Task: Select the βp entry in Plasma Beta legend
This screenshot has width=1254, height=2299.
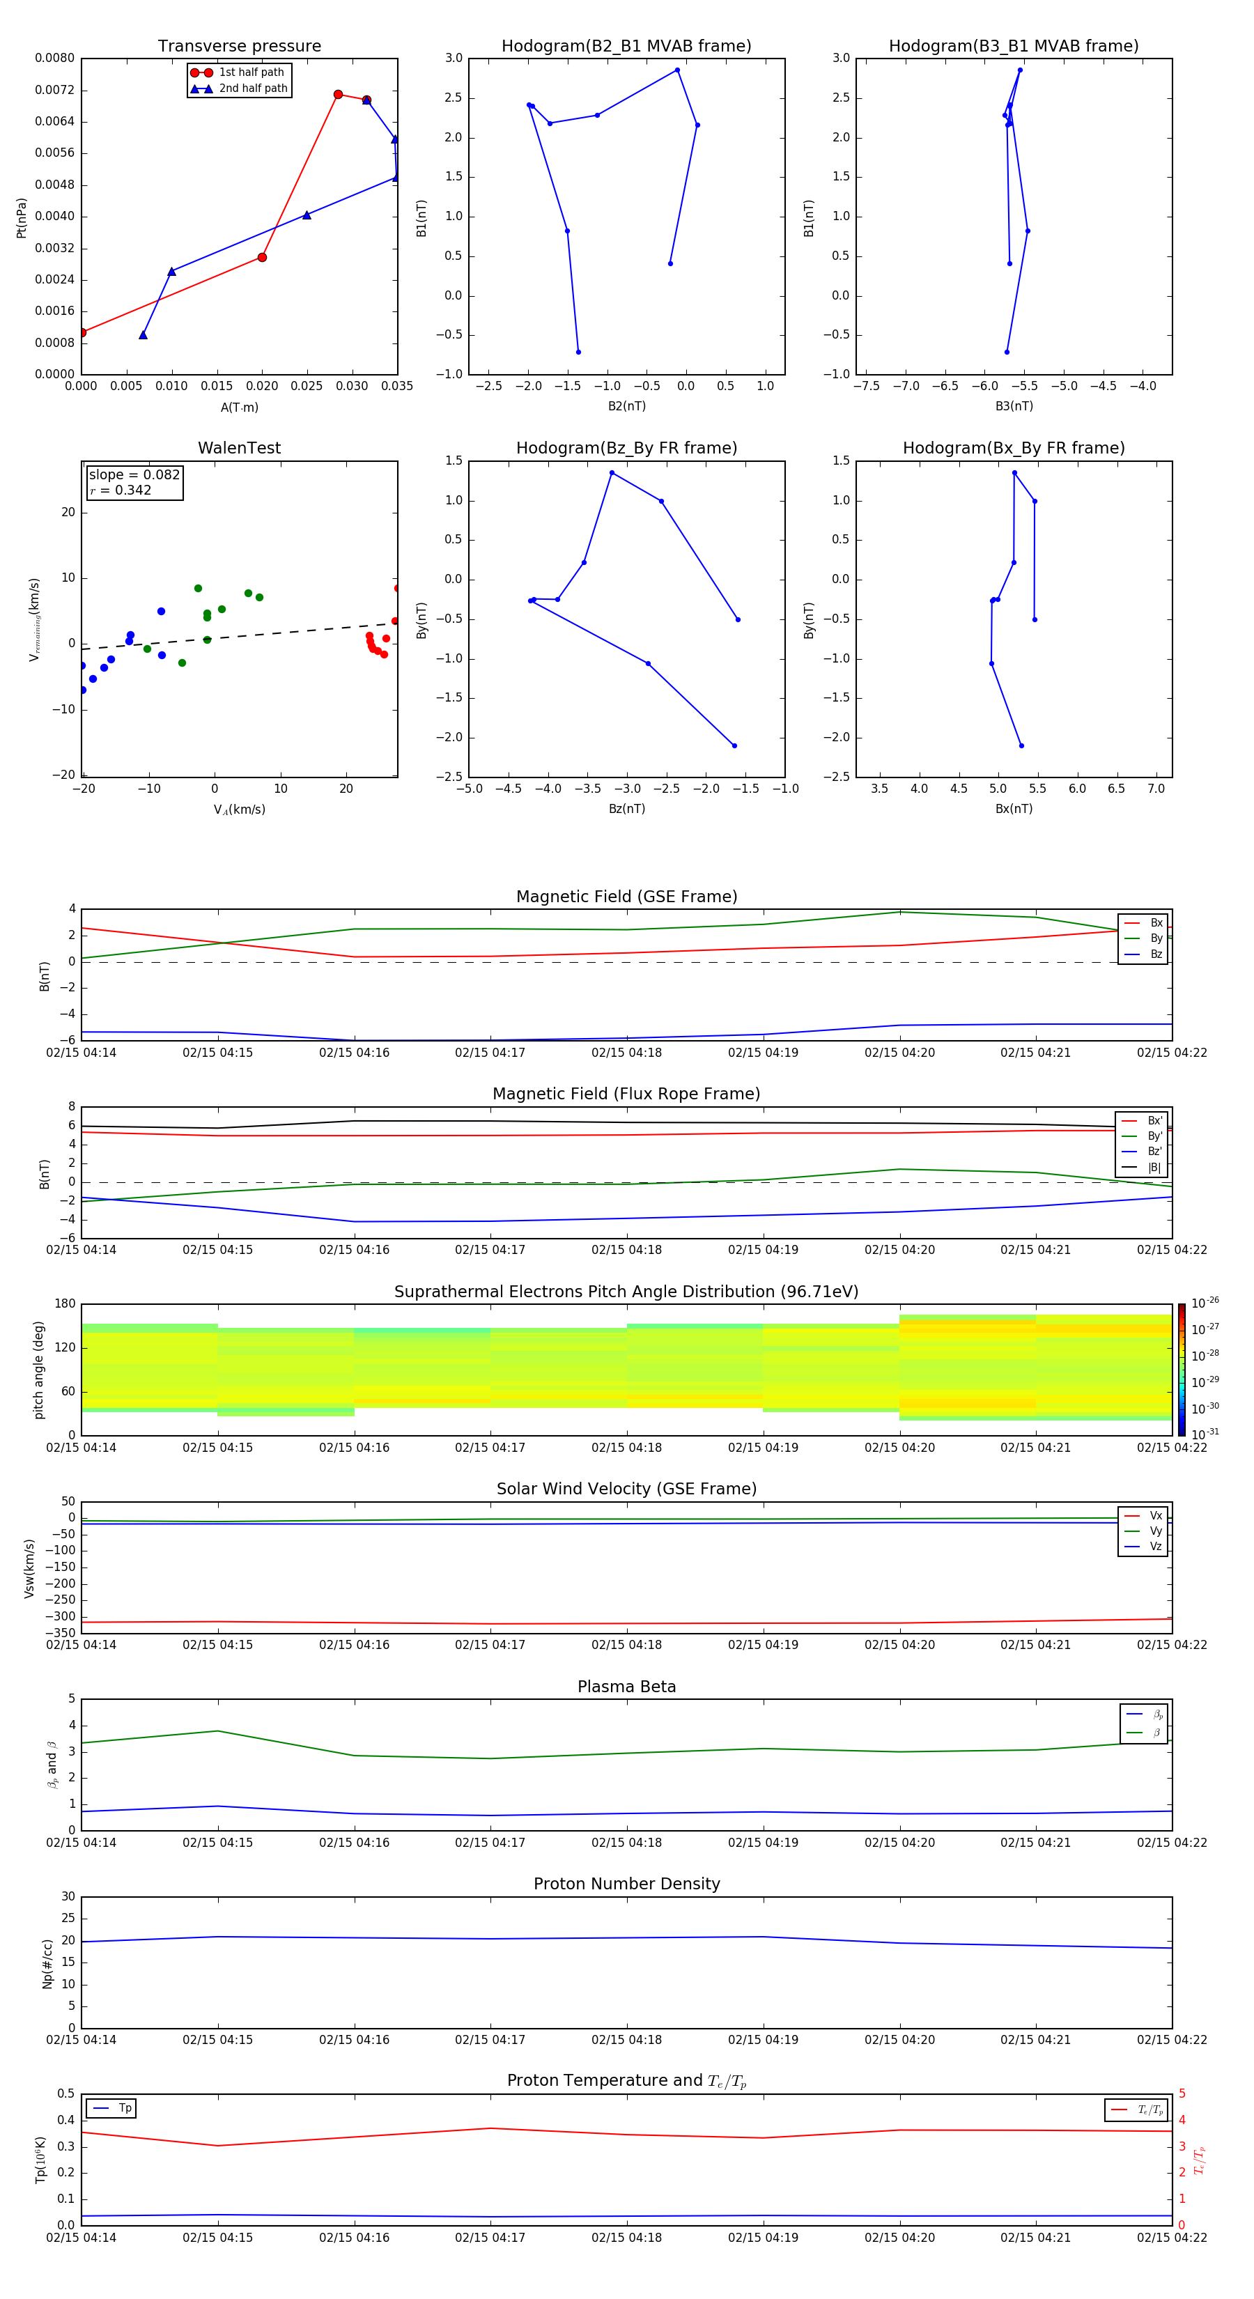Action: coord(1144,1714)
